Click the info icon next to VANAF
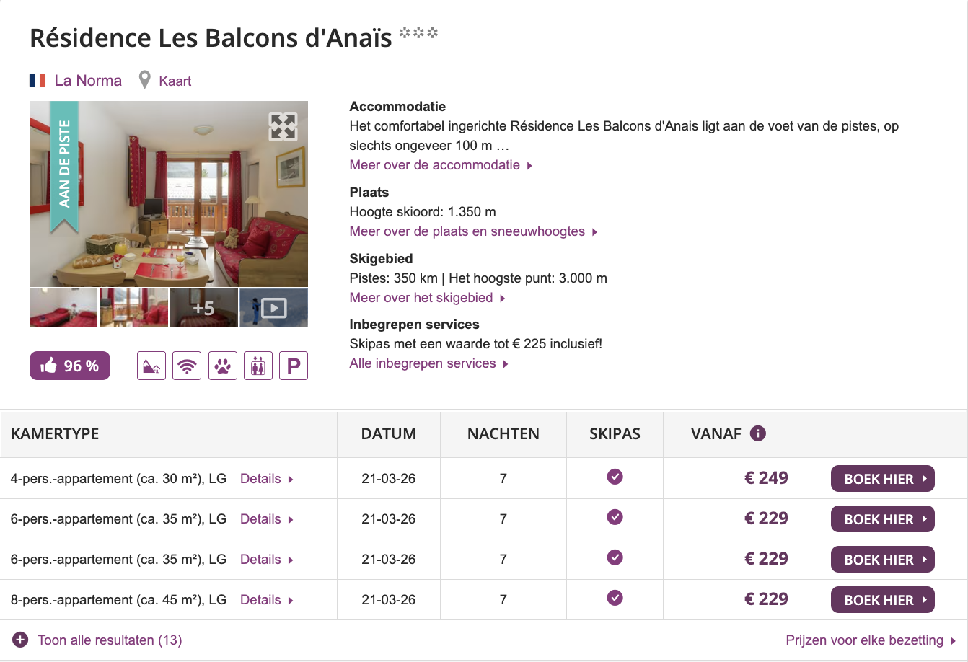968x662 pixels. coord(757,433)
